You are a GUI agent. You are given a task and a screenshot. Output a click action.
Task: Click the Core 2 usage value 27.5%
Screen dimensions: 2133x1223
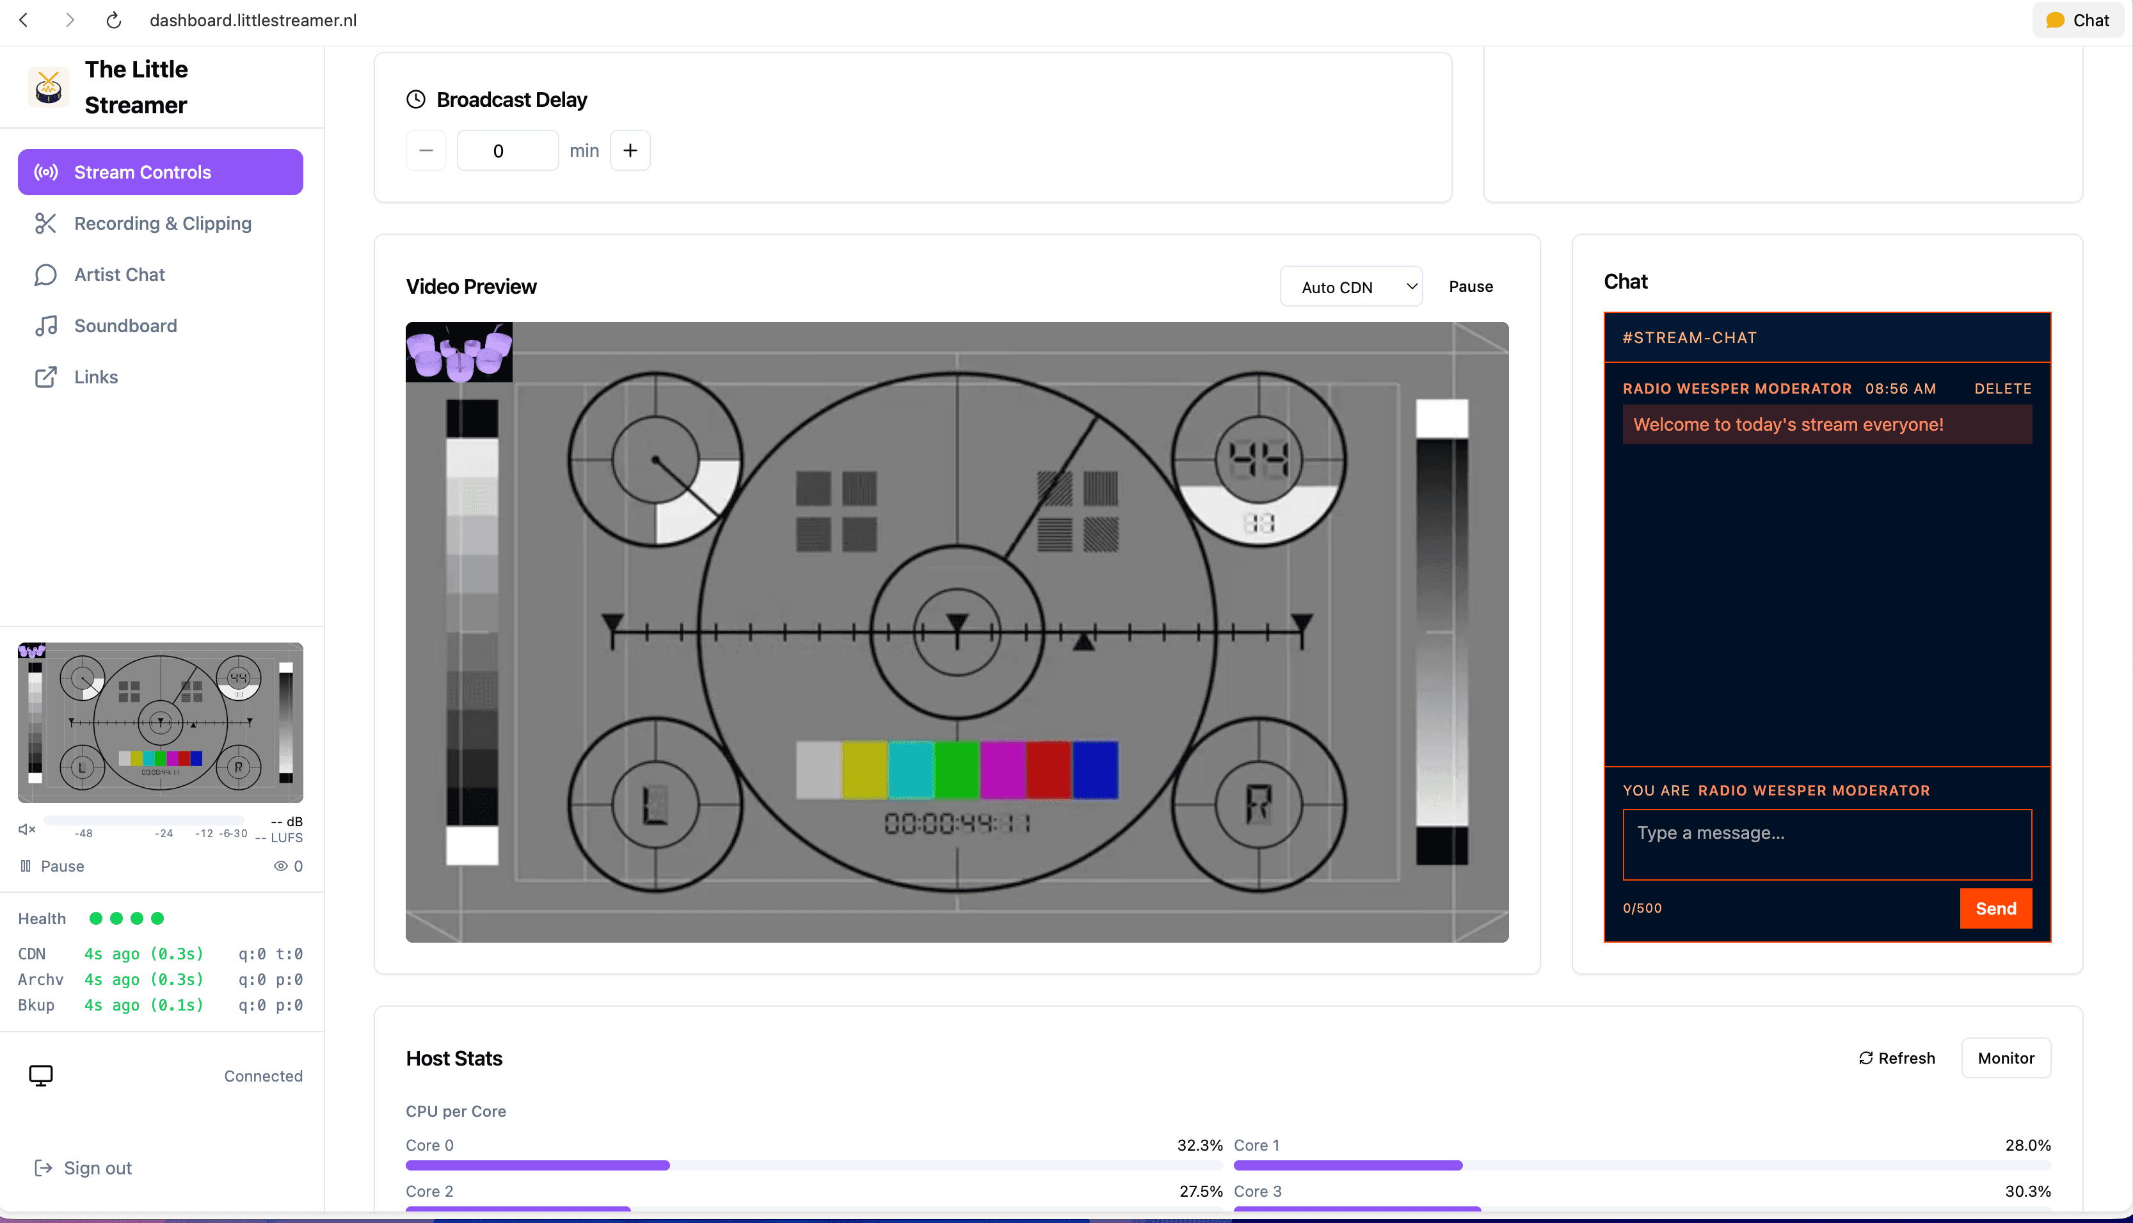(1200, 1191)
